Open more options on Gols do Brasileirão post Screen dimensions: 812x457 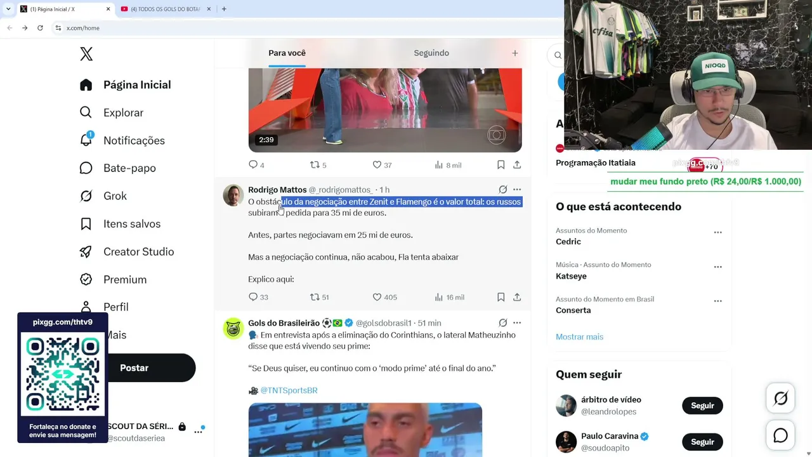point(517,323)
